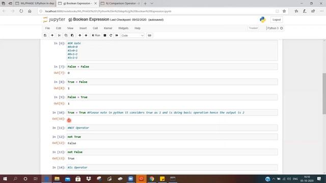Select cell containing False + True
The height and width of the screenshot is (183, 326).
pos(172,97)
